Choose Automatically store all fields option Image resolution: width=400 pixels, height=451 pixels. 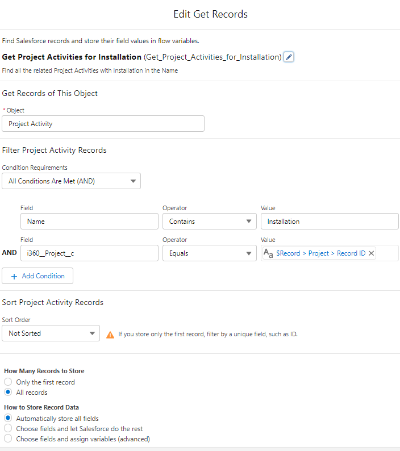pyautogui.click(x=8, y=419)
